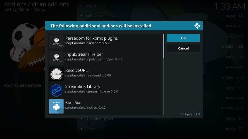Select 'Parsedom for xbmc plugins' row title

(x=91, y=38)
